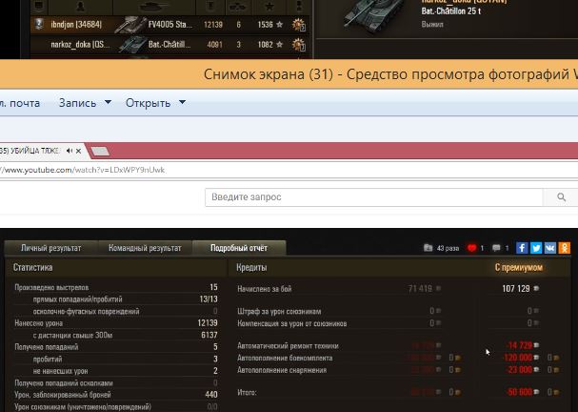Click premium total value -50 000

[x=519, y=392]
